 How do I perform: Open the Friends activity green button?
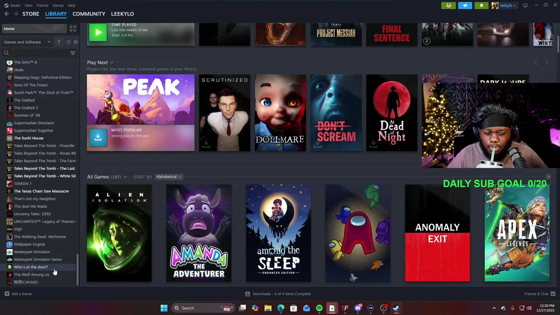pyautogui.click(x=448, y=5)
